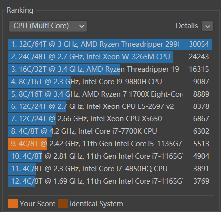Viewport: 221px width, 212px height.
Task: Click the Details label
Action: (187, 26)
